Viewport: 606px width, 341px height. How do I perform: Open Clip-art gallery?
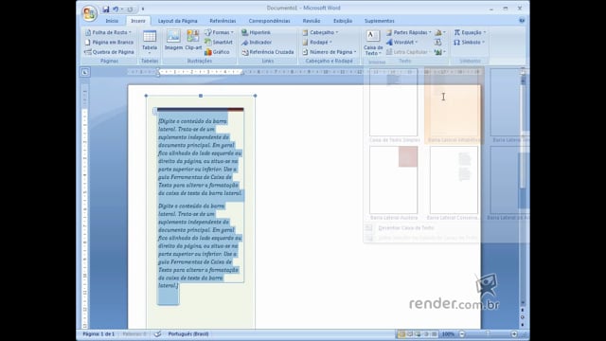point(193,40)
